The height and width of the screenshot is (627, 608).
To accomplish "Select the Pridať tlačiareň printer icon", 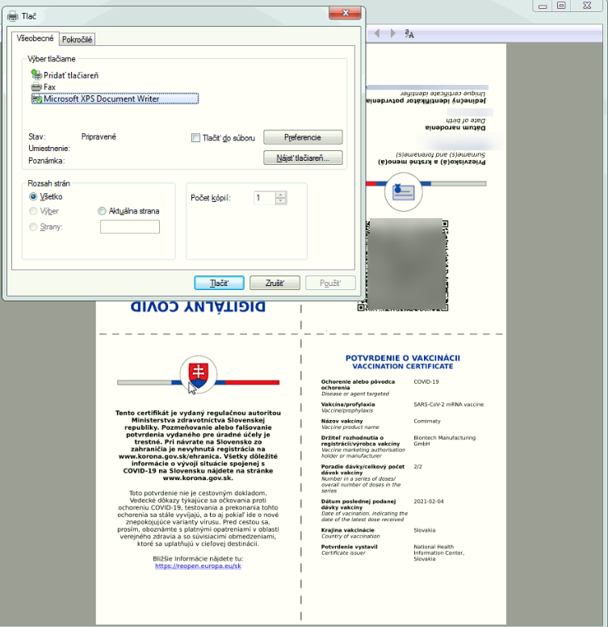I will tap(36, 75).
